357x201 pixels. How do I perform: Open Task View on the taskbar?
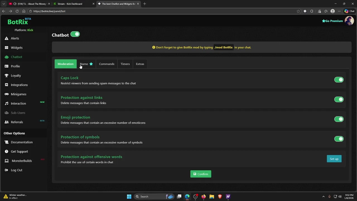pos(179,197)
